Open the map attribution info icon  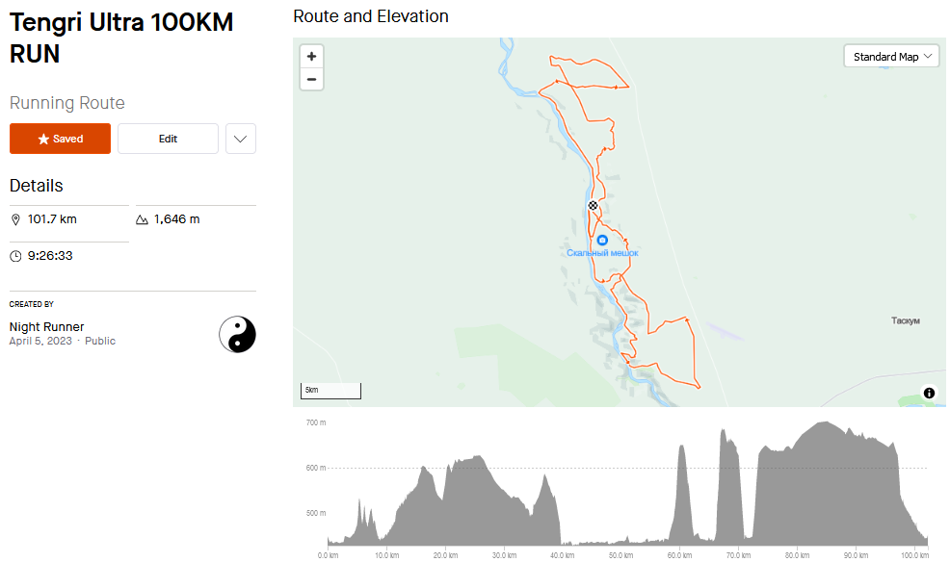929,393
